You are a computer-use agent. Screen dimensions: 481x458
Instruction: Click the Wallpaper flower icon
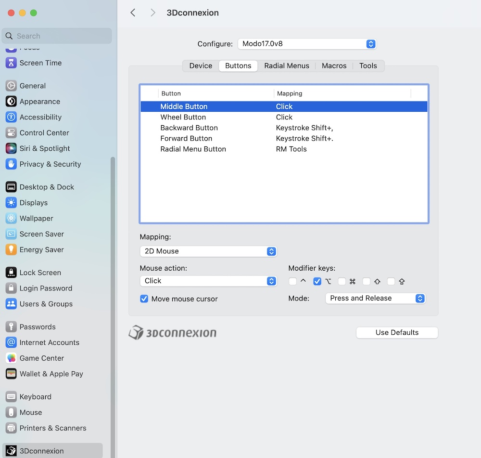[11, 218]
